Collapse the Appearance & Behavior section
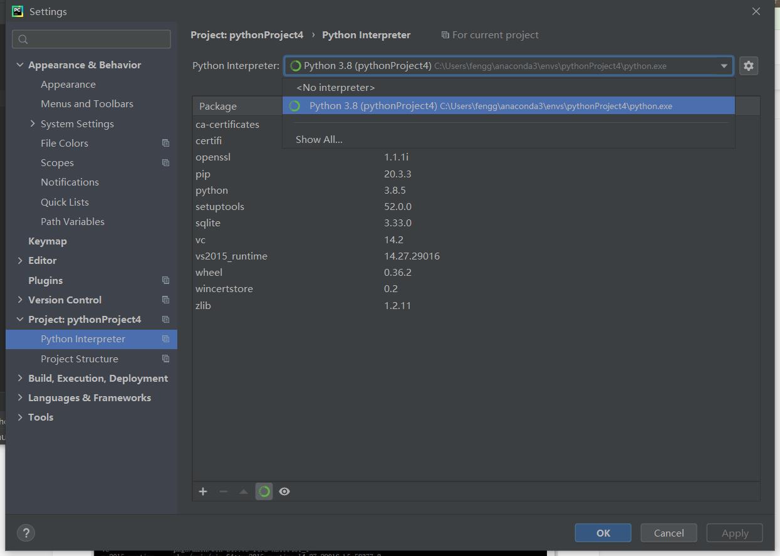780x556 pixels. [x=20, y=65]
